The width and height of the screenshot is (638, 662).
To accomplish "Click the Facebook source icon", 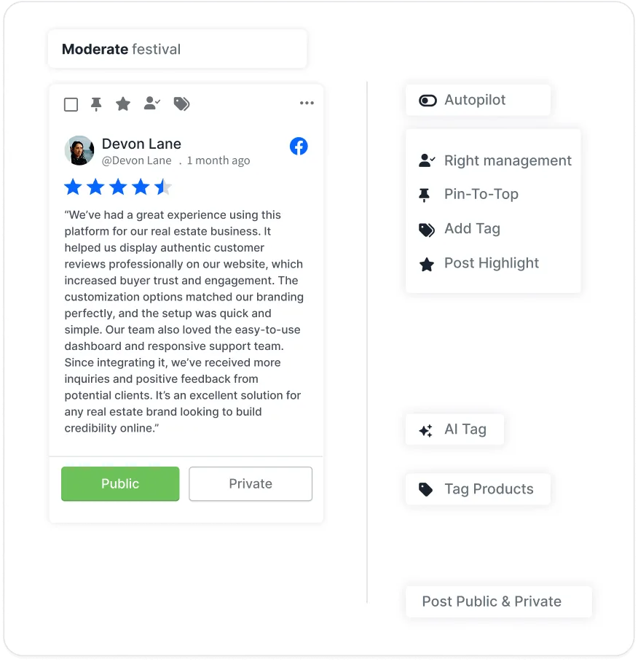I will click(299, 147).
